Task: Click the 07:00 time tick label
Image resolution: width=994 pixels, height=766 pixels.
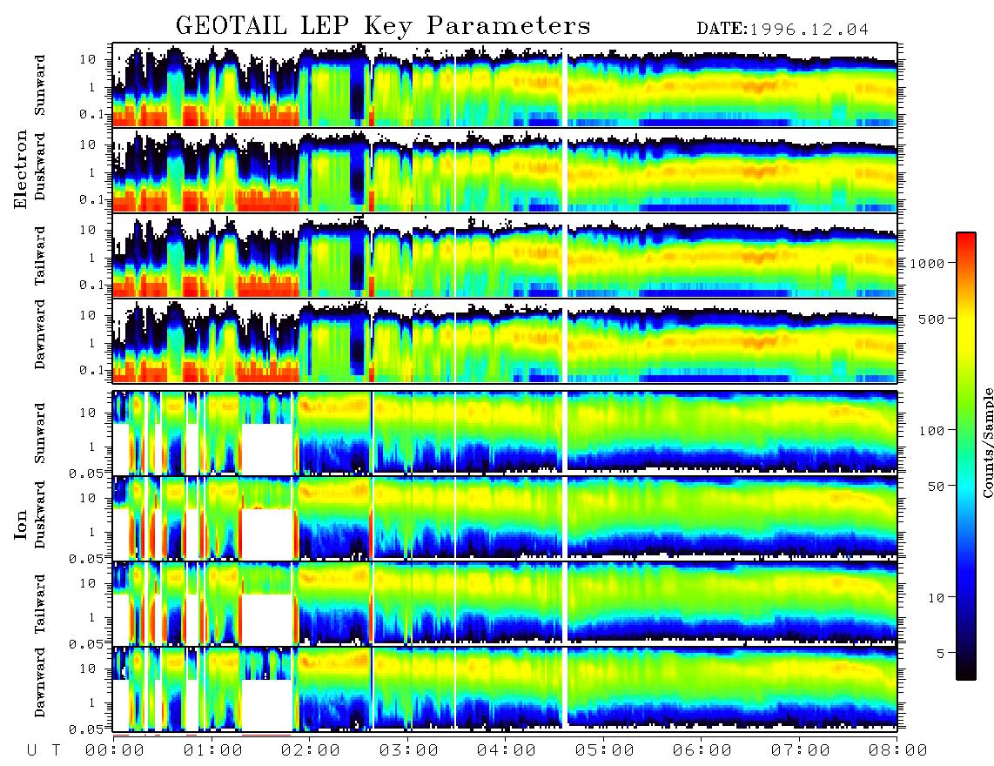Action: pos(800,750)
